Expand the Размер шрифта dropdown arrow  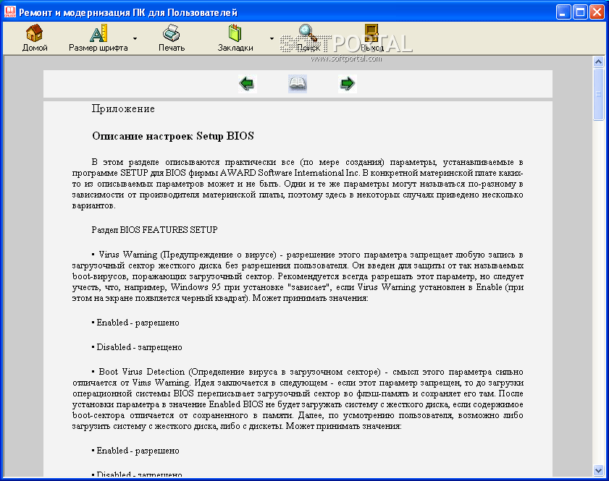(x=135, y=38)
